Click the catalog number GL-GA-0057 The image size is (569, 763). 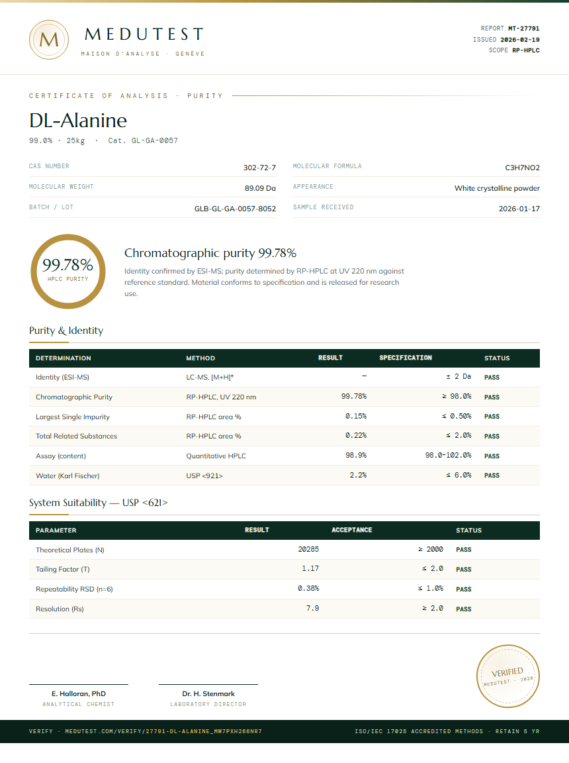(155, 140)
